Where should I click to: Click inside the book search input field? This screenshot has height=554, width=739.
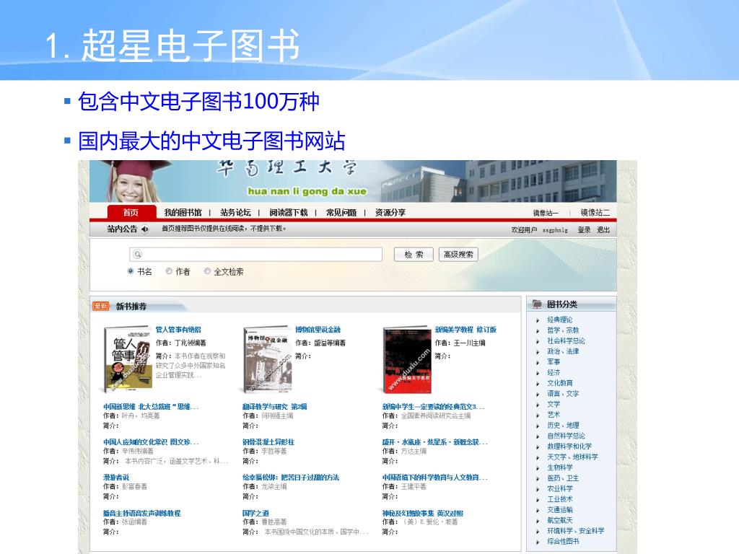256,255
